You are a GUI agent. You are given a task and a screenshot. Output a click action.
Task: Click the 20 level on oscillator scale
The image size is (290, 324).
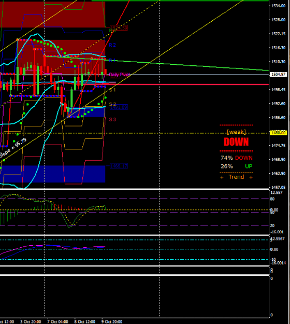click(272, 226)
